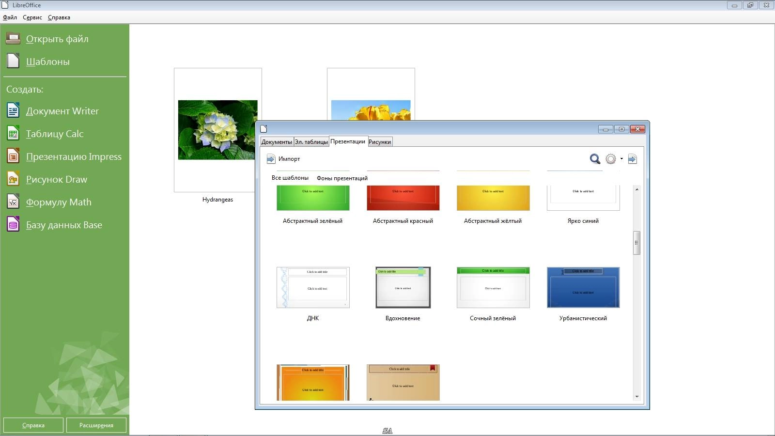Click the template list scrollbar thumb
Screen dimensions: 775x436
click(636, 243)
